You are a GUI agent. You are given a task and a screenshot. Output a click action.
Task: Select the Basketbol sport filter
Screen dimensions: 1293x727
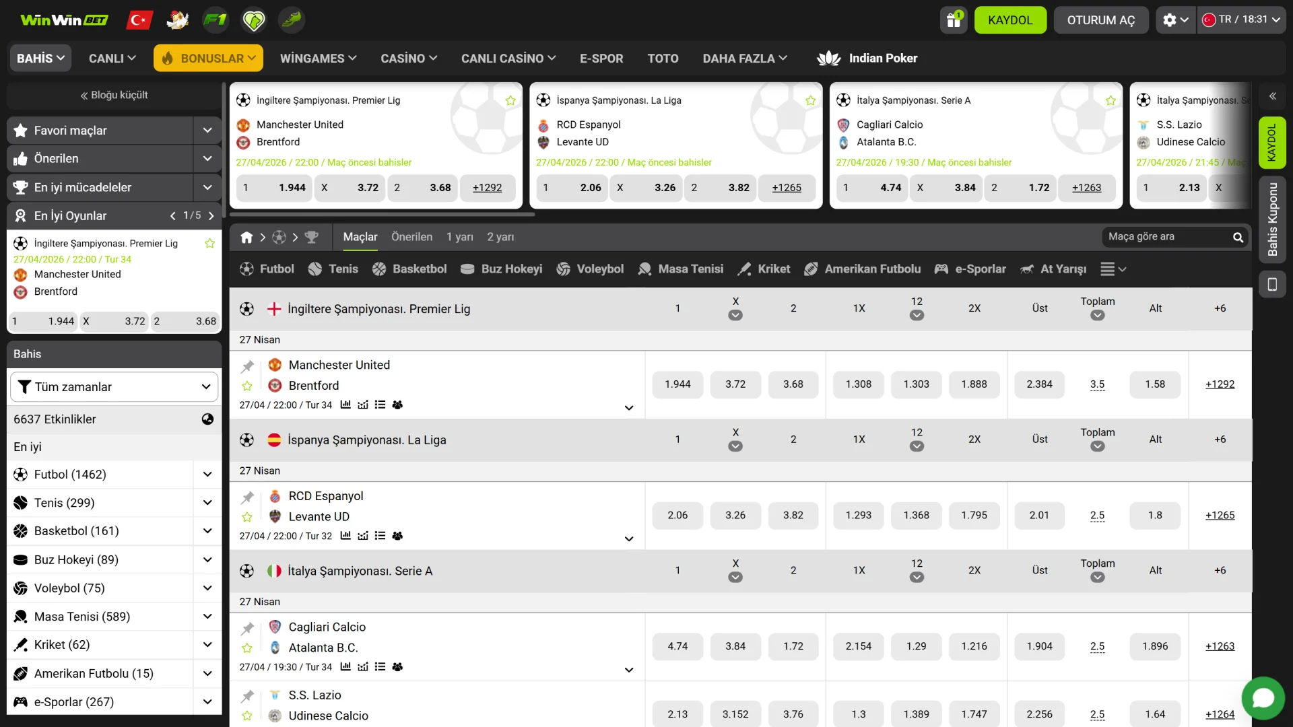pos(409,269)
